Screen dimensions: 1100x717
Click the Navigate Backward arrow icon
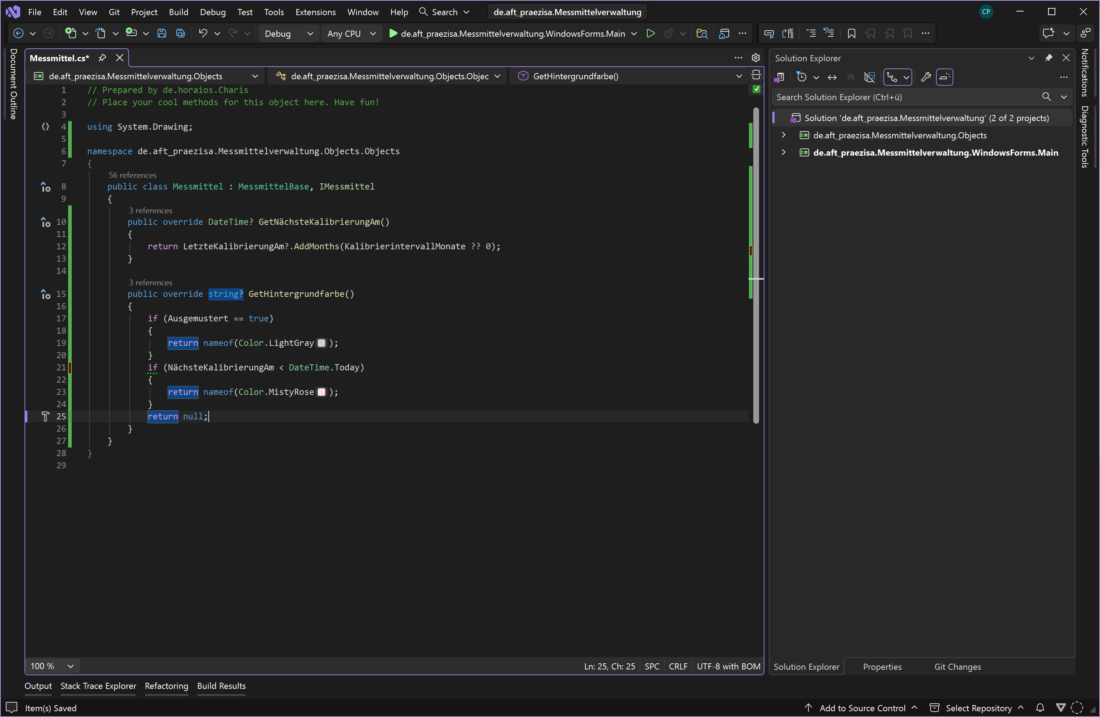click(18, 33)
